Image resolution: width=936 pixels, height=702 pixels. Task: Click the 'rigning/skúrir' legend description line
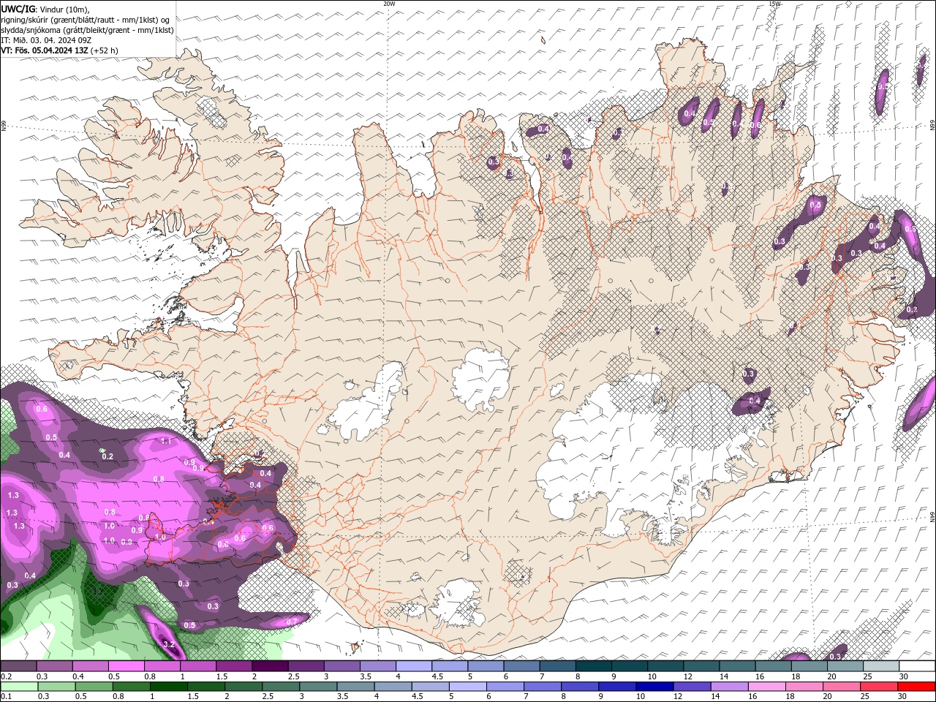tap(86, 20)
